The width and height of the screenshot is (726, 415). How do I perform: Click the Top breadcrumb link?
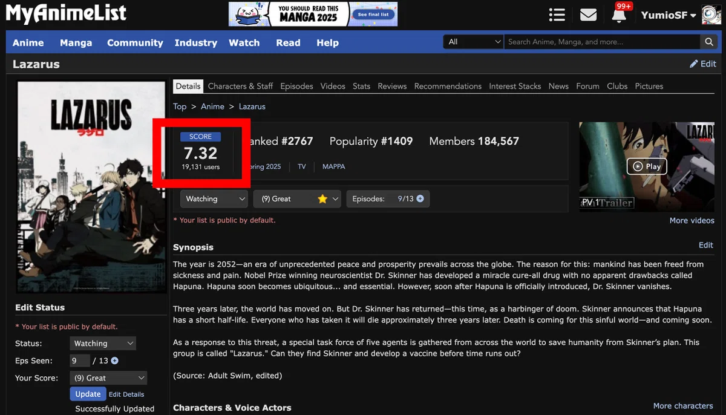tap(180, 106)
